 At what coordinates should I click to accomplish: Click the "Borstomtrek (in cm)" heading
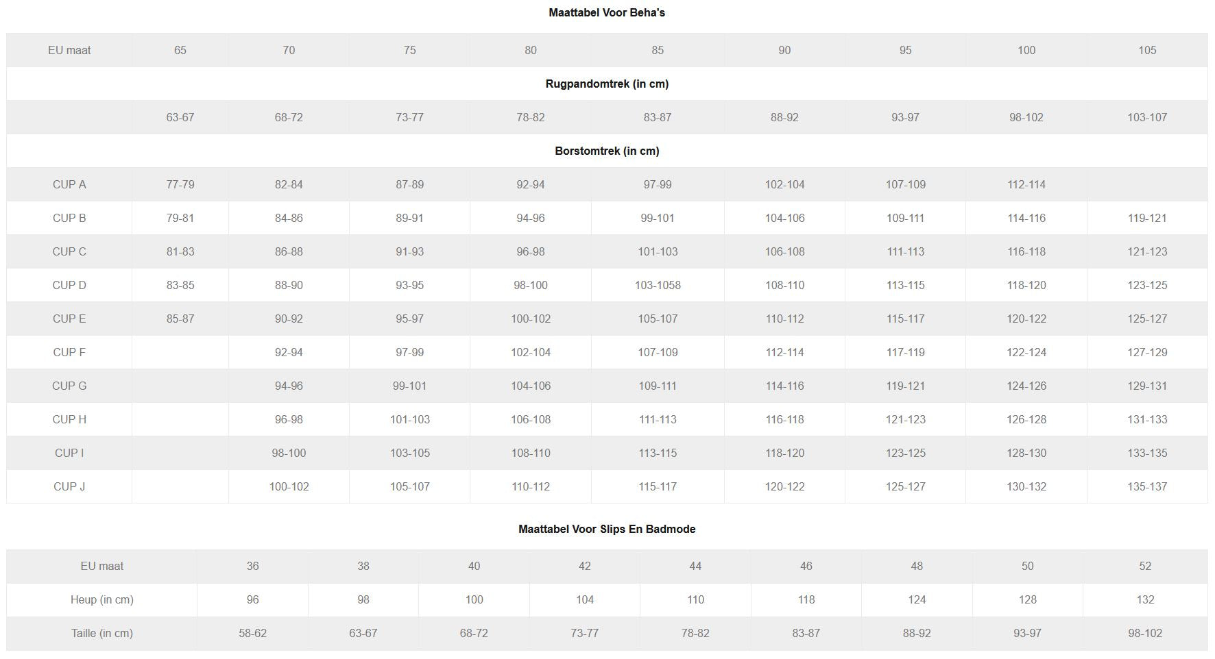607,151
